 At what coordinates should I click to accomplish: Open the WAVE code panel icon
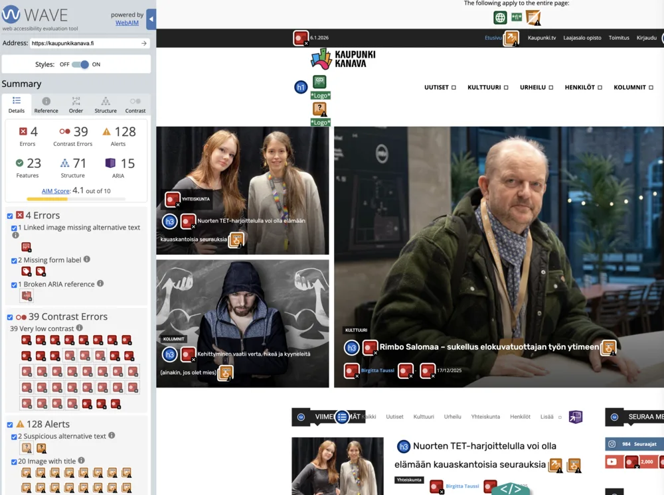[x=510, y=489]
